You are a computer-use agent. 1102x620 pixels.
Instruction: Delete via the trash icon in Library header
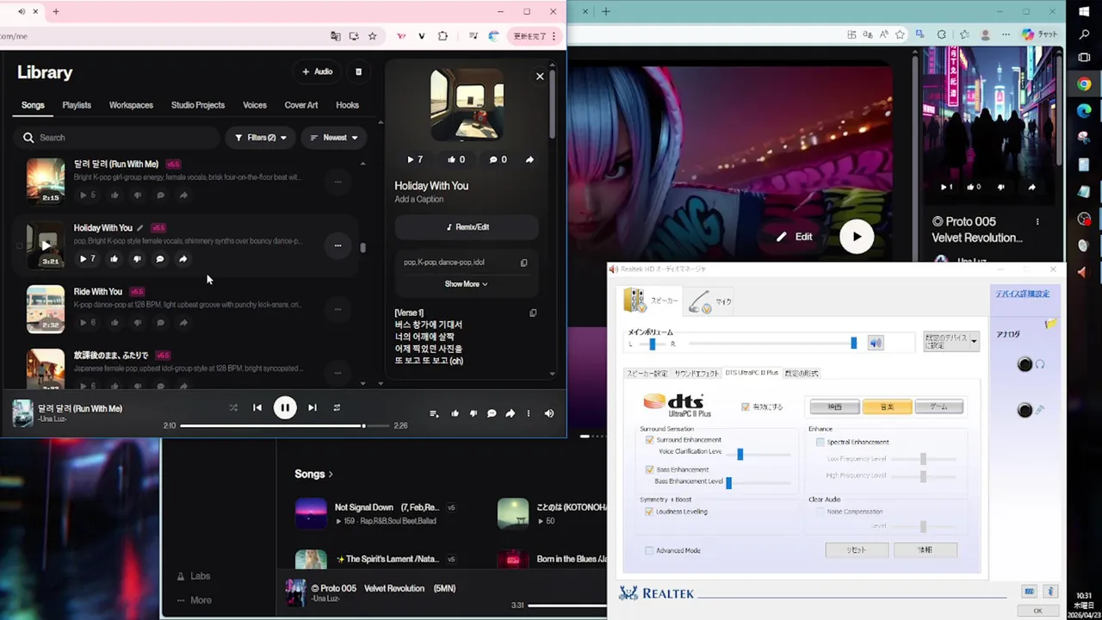click(x=359, y=71)
